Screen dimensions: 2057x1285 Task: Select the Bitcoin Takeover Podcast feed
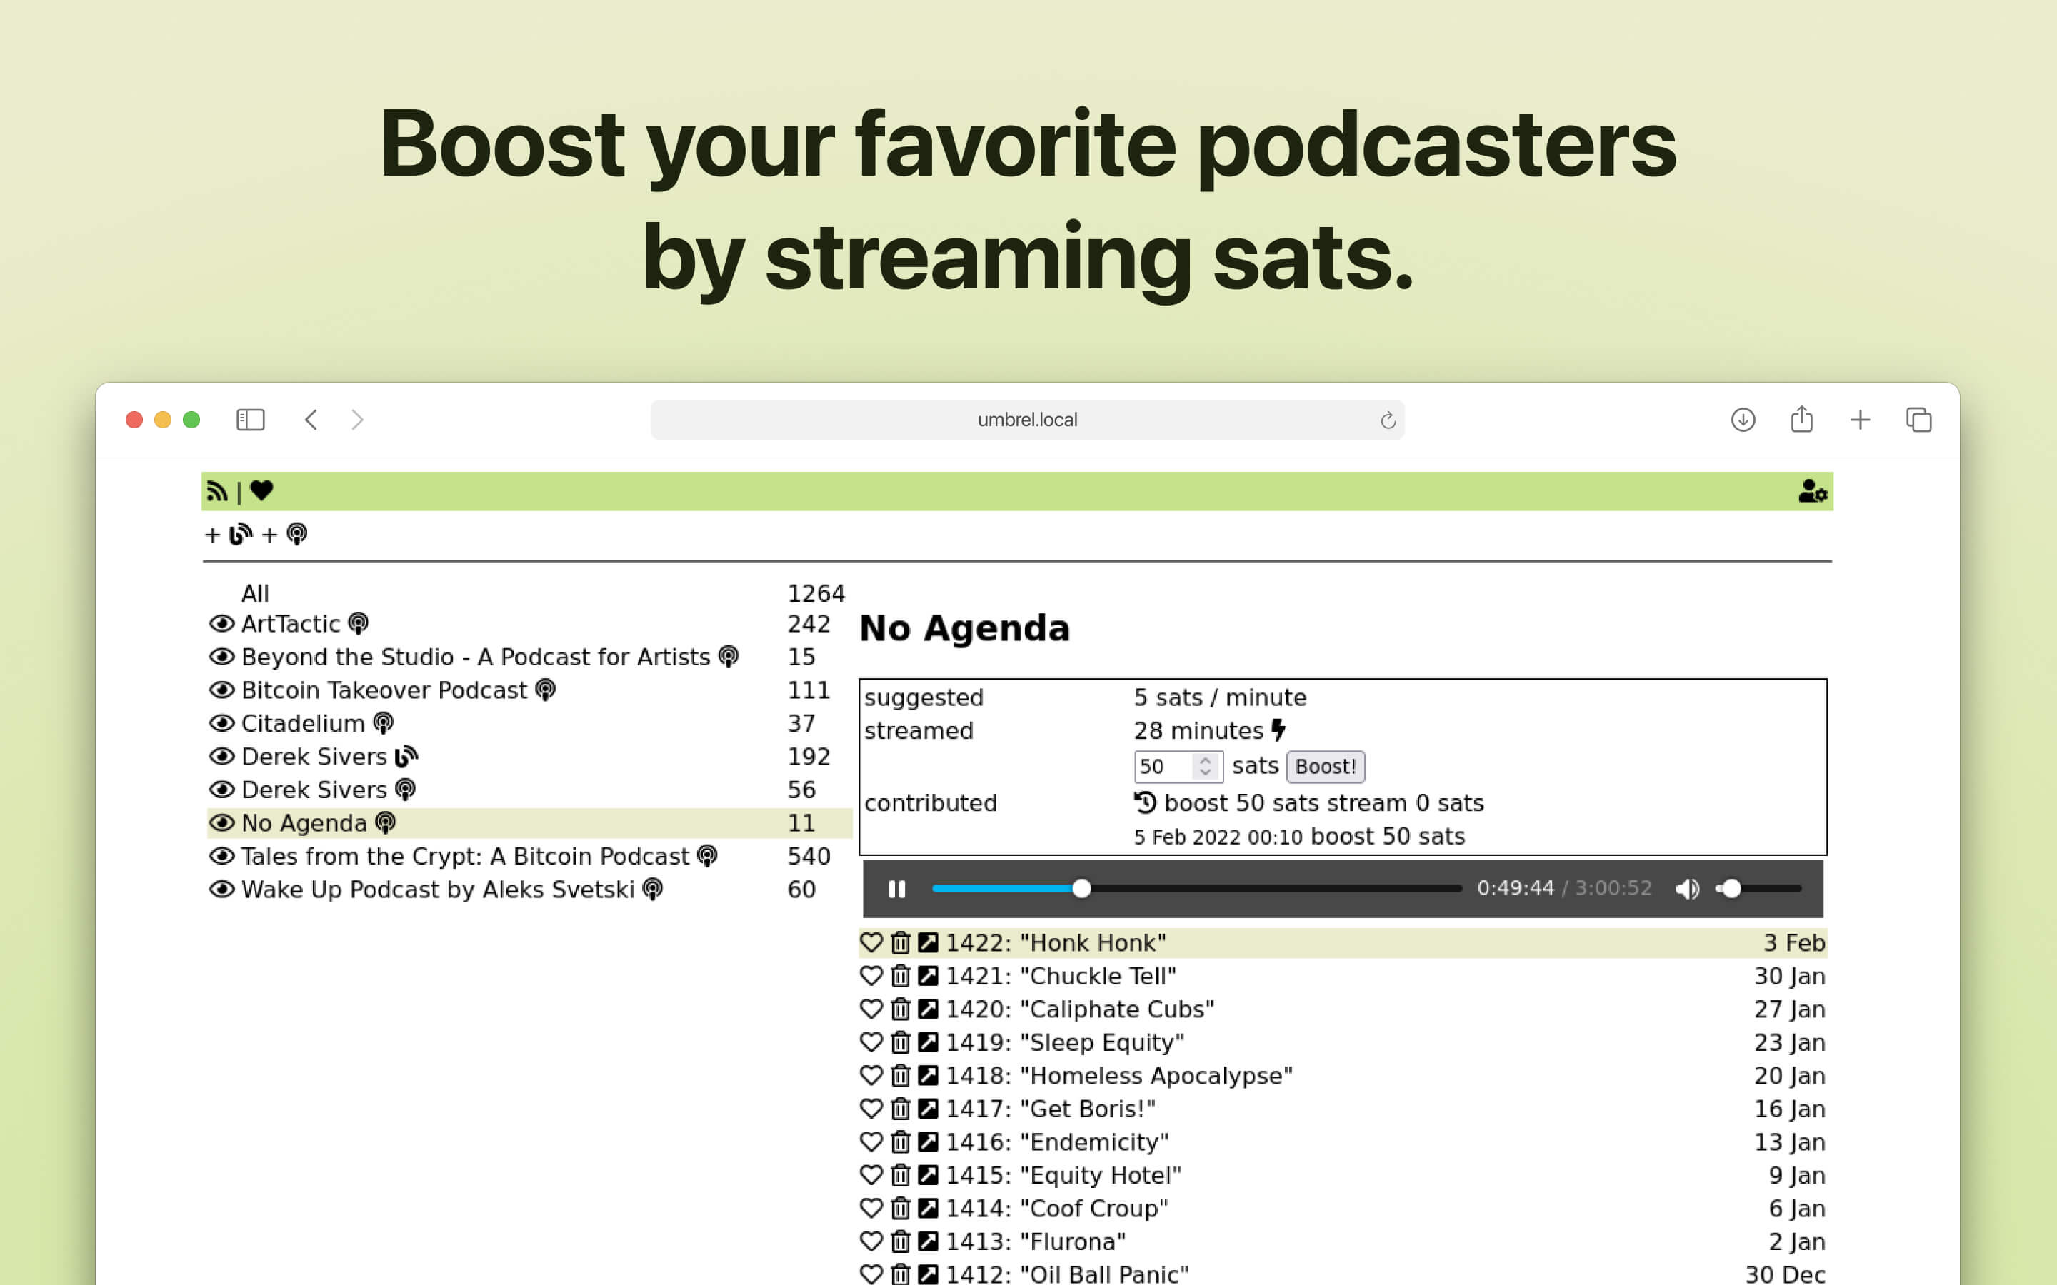point(383,689)
